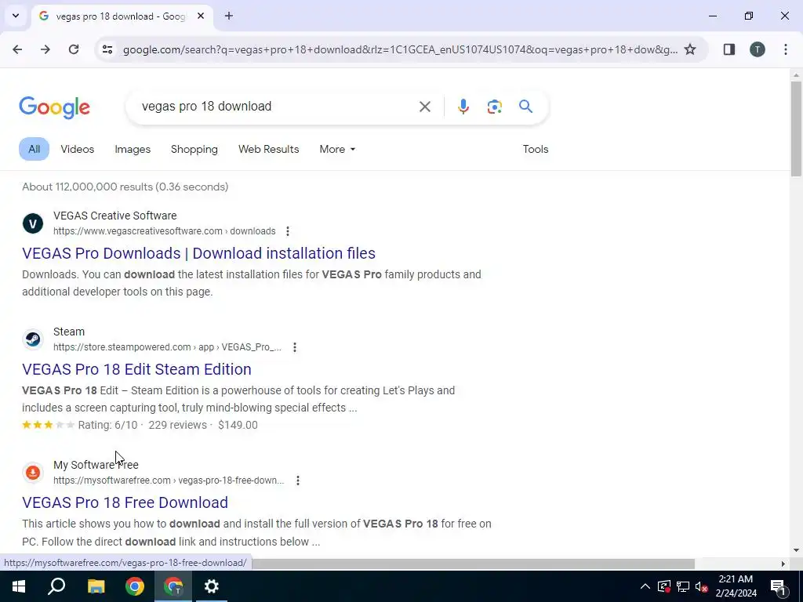Click the vegascreativesoftware.com URL
Screen dimensions: 803x602
pos(165,231)
